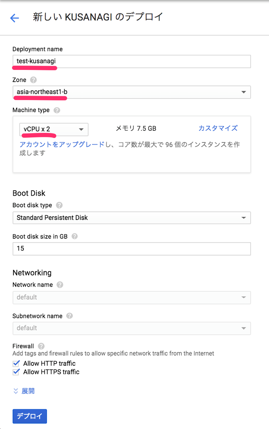The image size is (269, 429).
Task: Click the デプロイ button
Action: pos(30,416)
